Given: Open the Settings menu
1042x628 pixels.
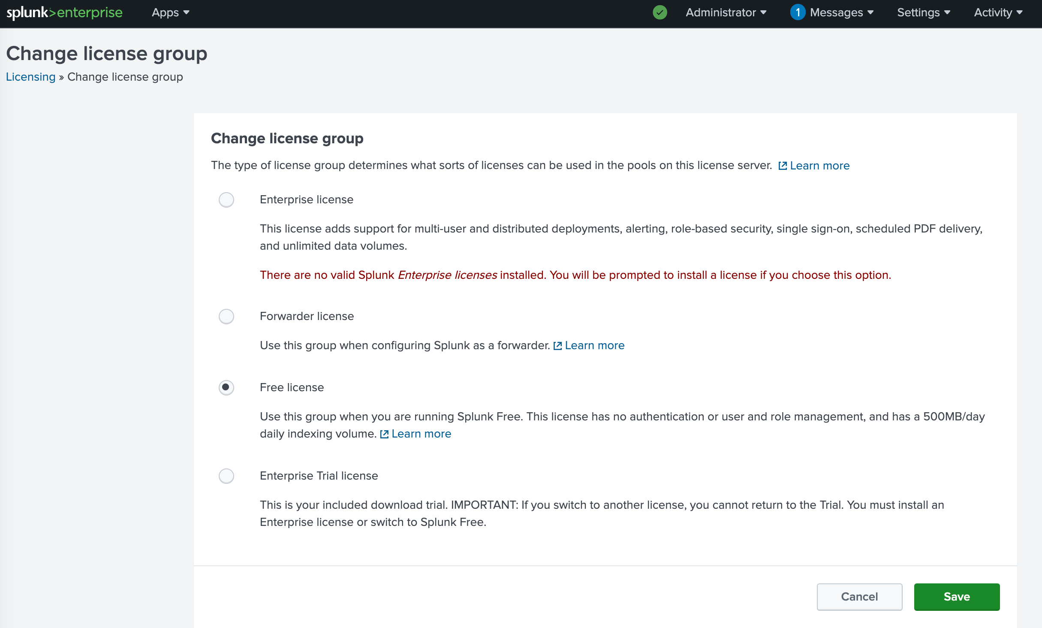Looking at the screenshot, I should pyautogui.click(x=924, y=12).
